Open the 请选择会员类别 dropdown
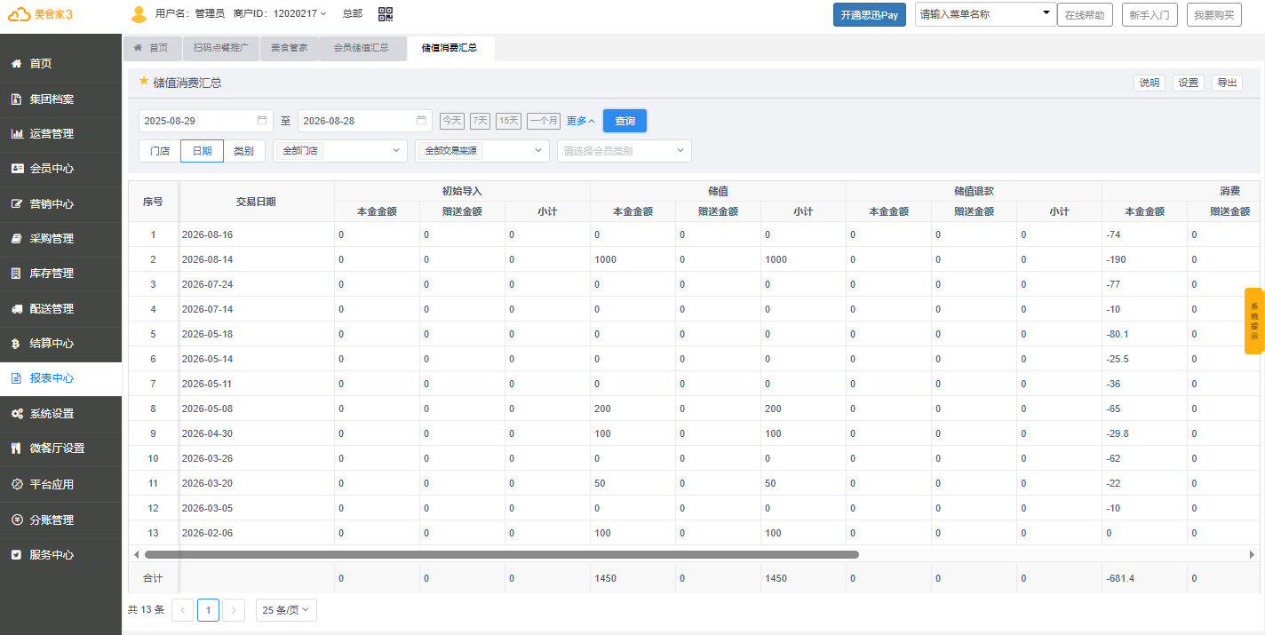Screen dimensions: 1265x635 click(625, 151)
